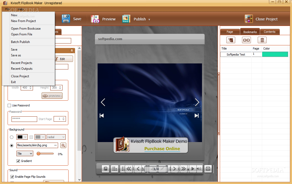Click the Save disk icon in toolbar
292x184 pixels.
(x=66, y=19)
